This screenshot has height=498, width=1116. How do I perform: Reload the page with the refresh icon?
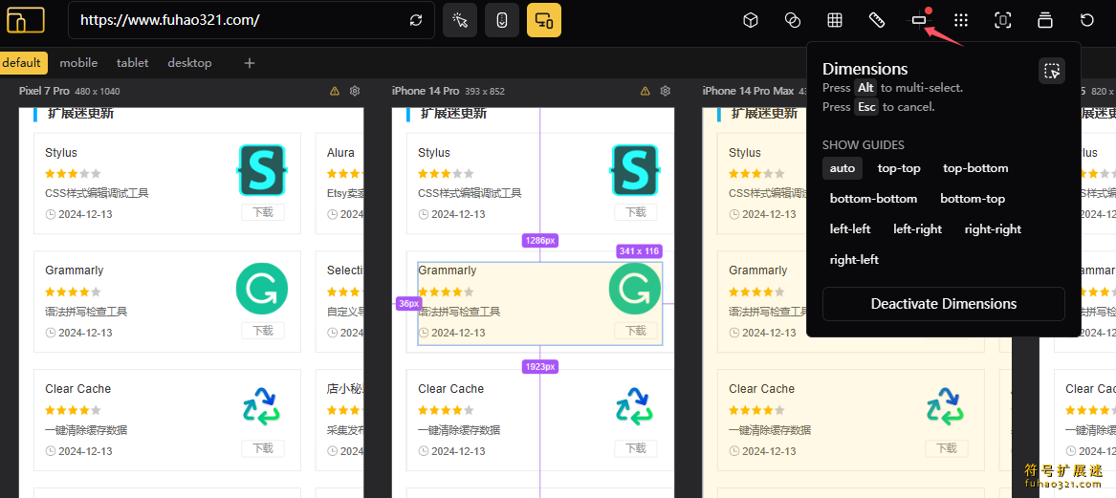(x=416, y=21)
